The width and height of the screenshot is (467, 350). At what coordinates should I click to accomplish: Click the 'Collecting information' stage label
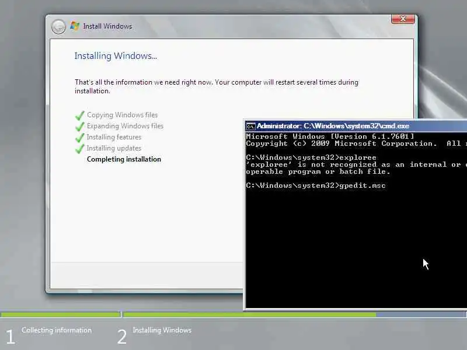click(57, 330)
